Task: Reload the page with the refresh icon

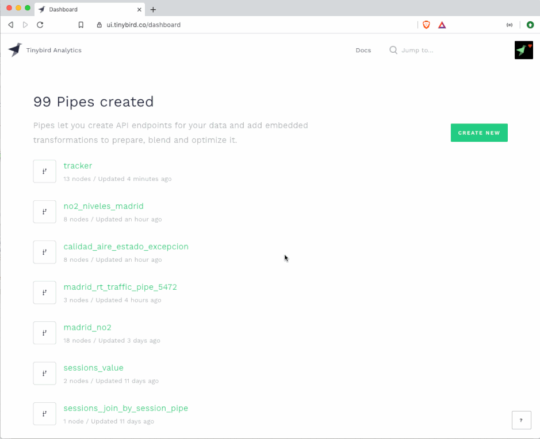Action: tap(40, 25)
